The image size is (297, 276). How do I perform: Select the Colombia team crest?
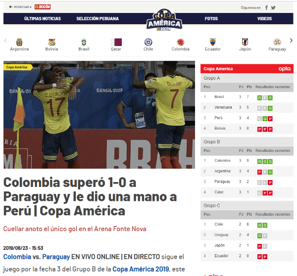181,42
